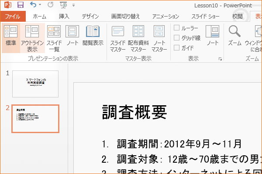
Task: Select slide 1 thumbnail
Action: tap(35, 84)
